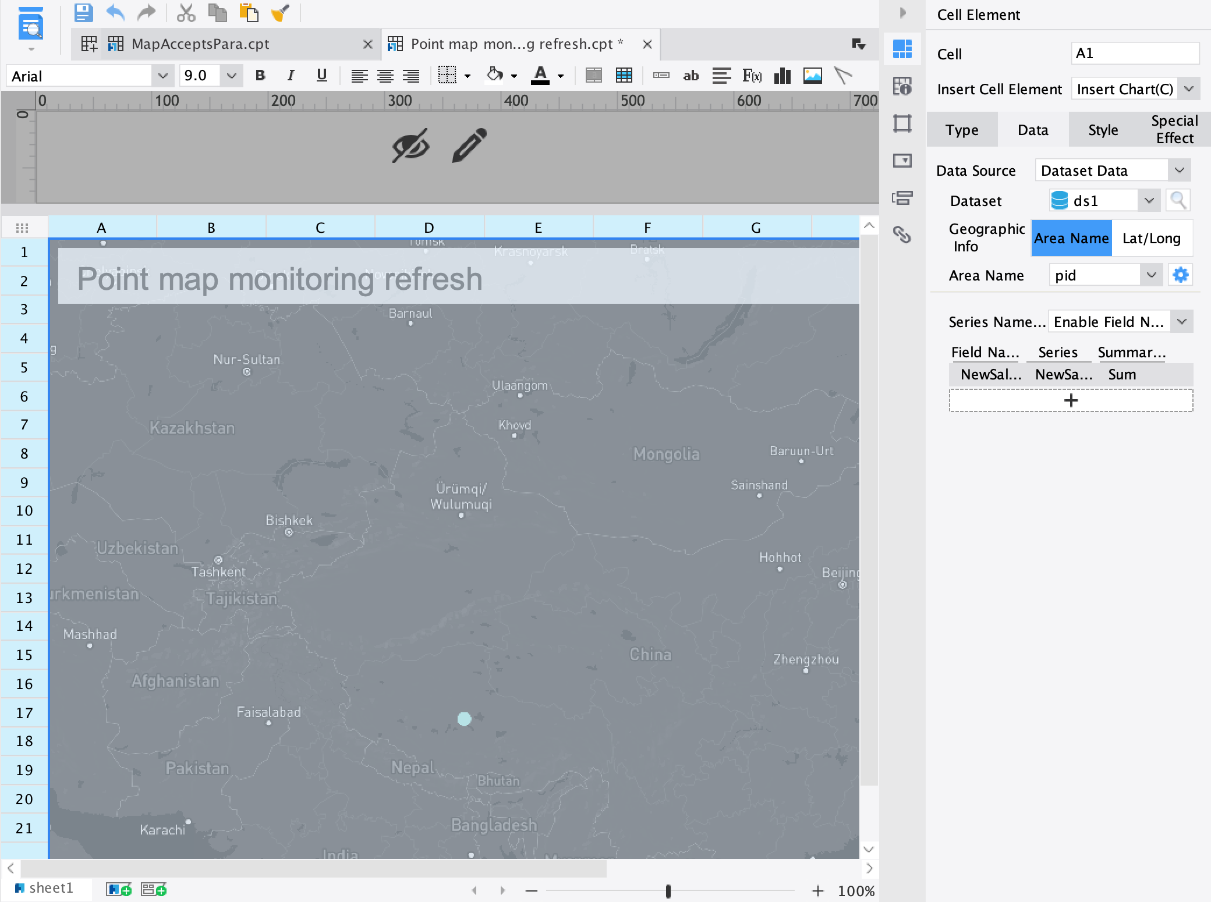1211x902 pixels.
Task: Click the dataset preview magnifier icon
Action: pyautogui.click(x=1178, y=201)
